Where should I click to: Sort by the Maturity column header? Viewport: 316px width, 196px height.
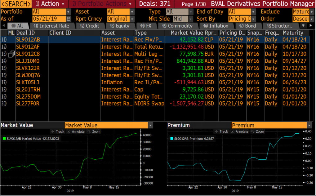293,33
